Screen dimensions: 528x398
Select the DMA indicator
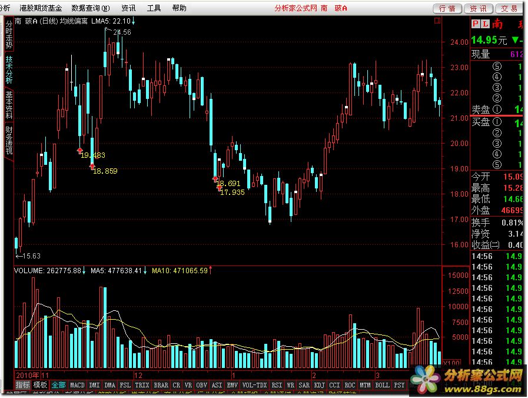pyautogui.click(x=109, y=385)
